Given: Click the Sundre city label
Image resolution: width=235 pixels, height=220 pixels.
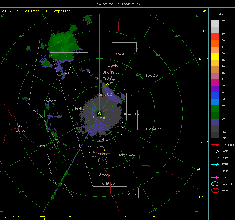Looking at the screenshot, I should point(79,108).
